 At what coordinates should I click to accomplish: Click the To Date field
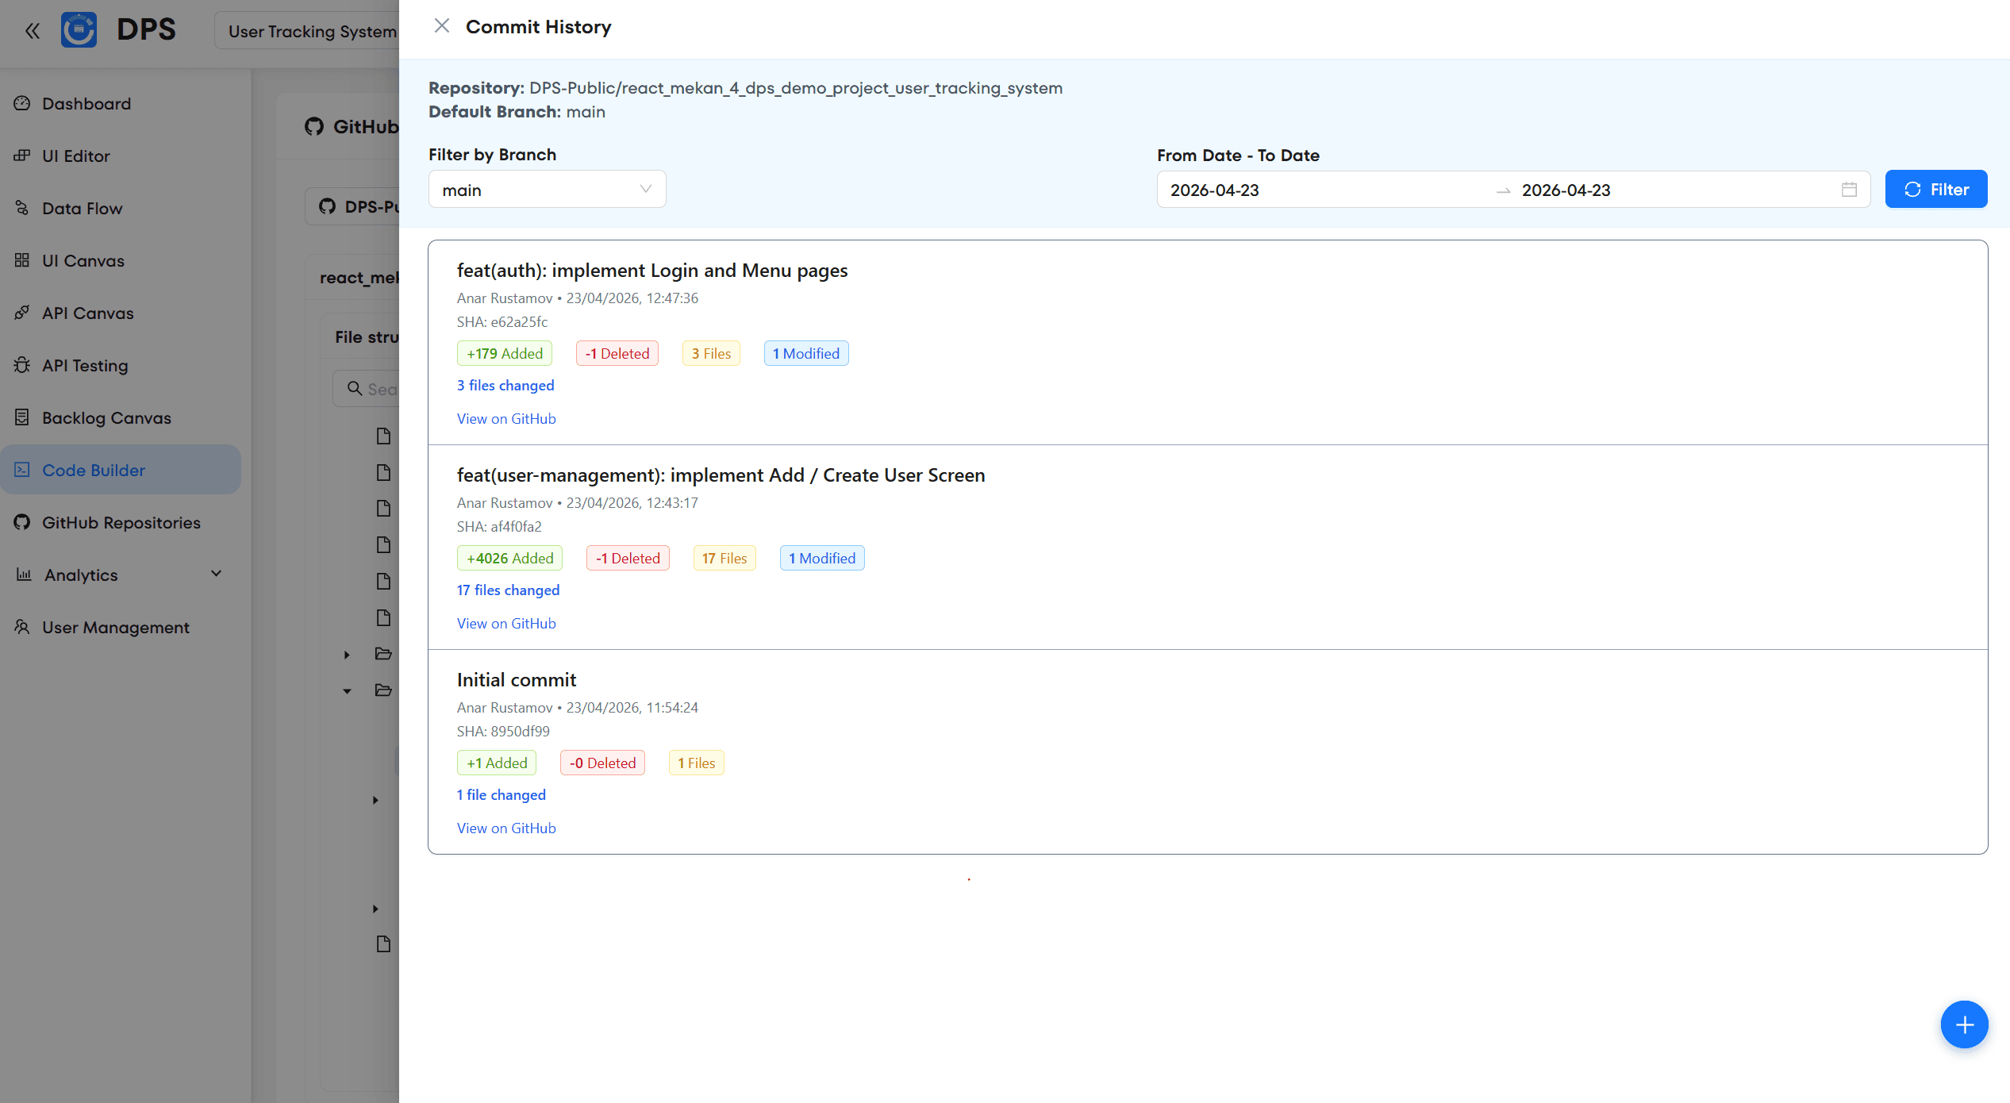point(1566,190)
